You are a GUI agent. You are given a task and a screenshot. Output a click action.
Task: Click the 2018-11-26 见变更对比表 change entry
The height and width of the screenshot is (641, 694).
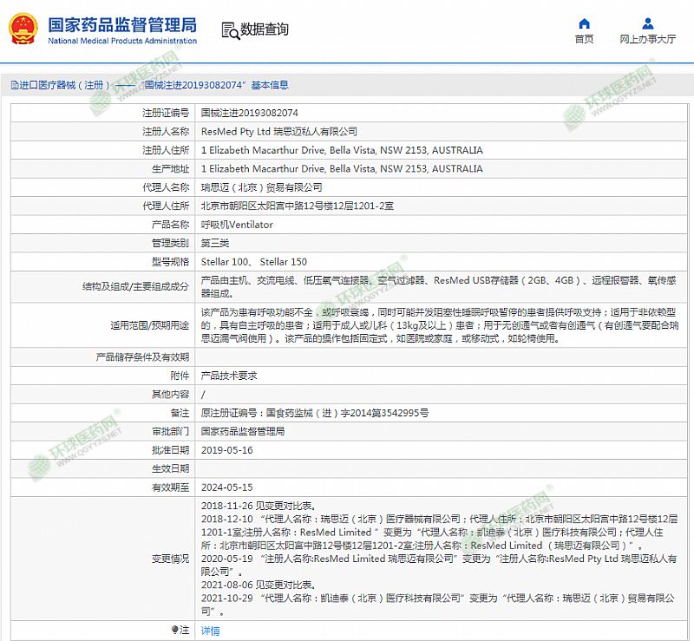pyautogui.click(x=257, y=506)
